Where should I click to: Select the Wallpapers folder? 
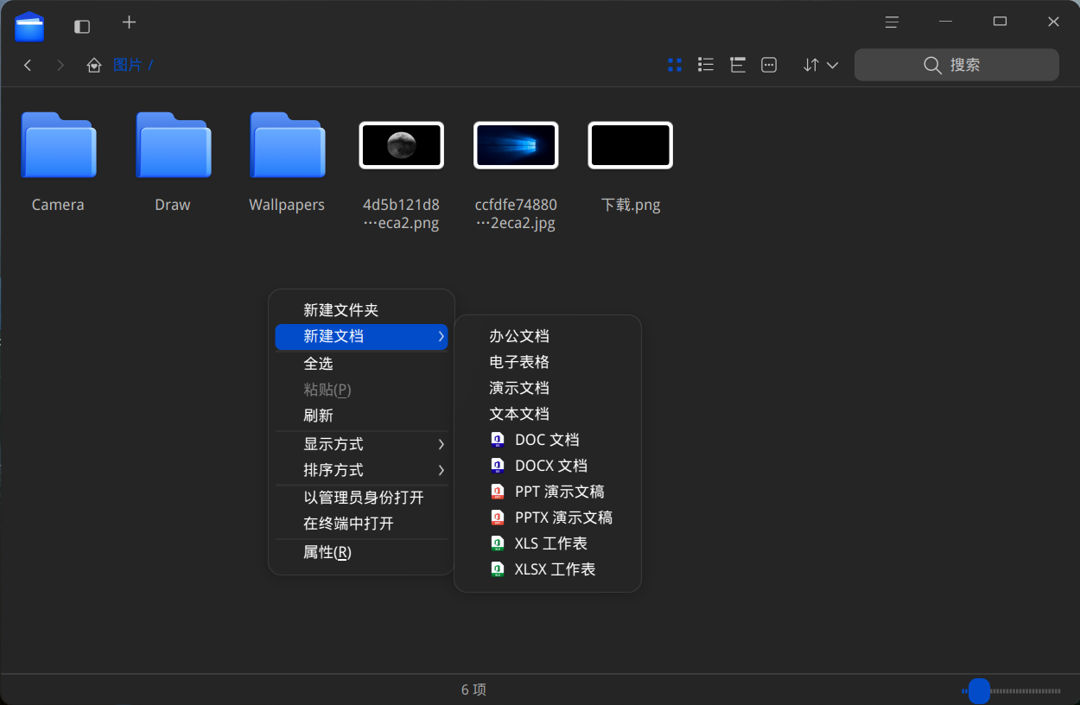[287, 162]
